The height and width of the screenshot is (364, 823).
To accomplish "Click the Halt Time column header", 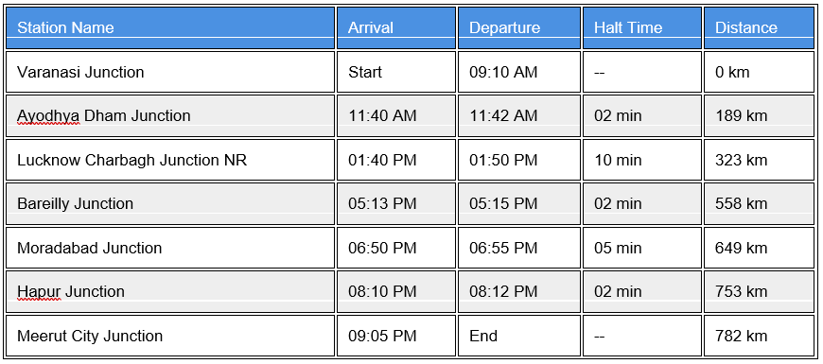I will (642, 27).
